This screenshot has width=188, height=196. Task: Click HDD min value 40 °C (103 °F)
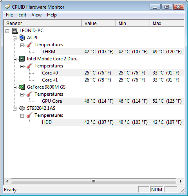point(133,122)
